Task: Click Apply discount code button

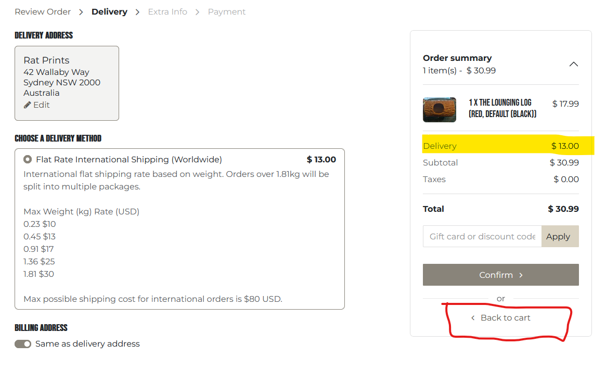Action: coord(560,236)
